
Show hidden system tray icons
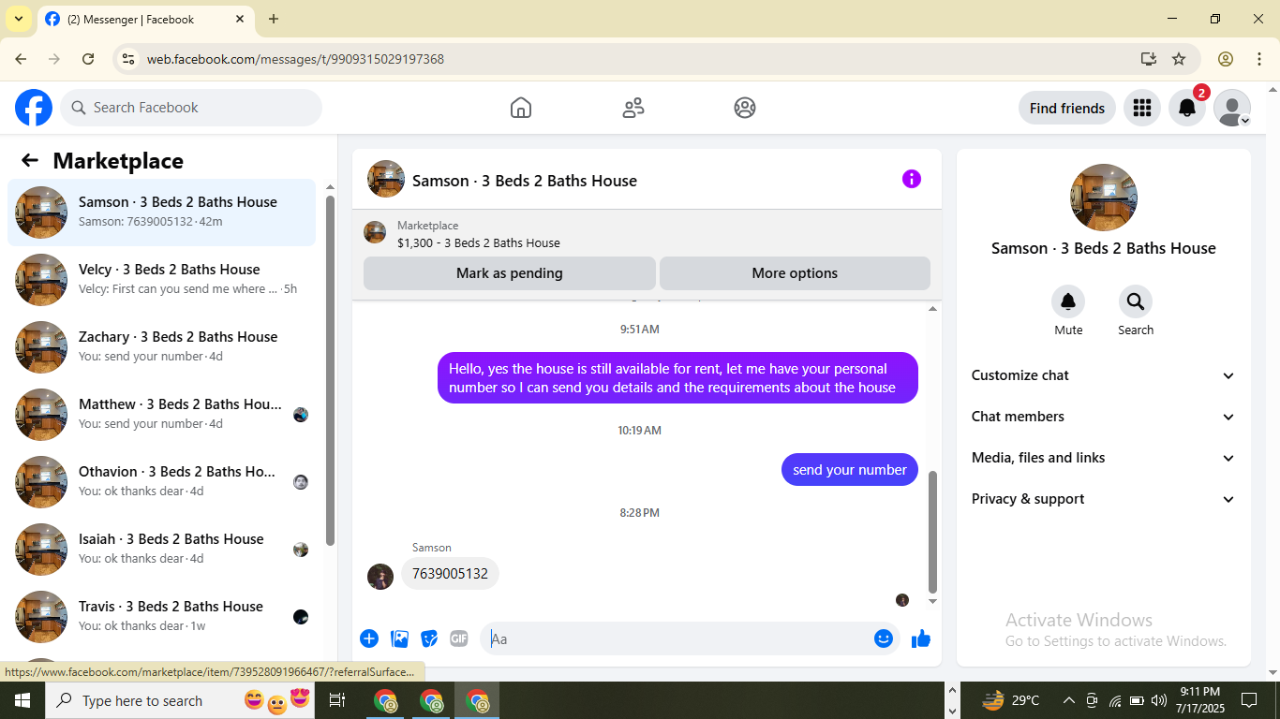pos(1068,700)
